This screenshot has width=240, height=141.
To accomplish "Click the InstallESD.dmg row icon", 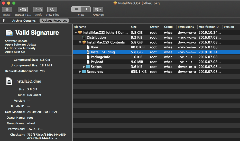I will (x=88, y=52).
